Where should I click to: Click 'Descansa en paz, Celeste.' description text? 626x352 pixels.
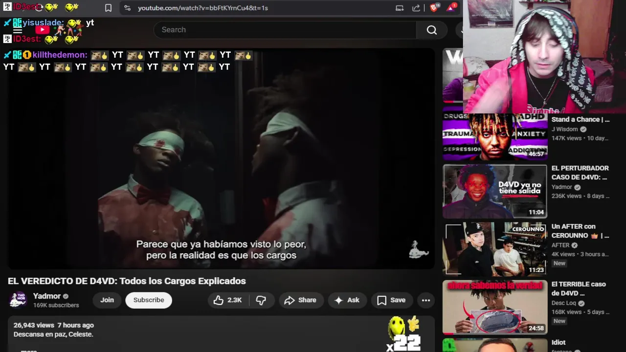click(x=53, y=334)
